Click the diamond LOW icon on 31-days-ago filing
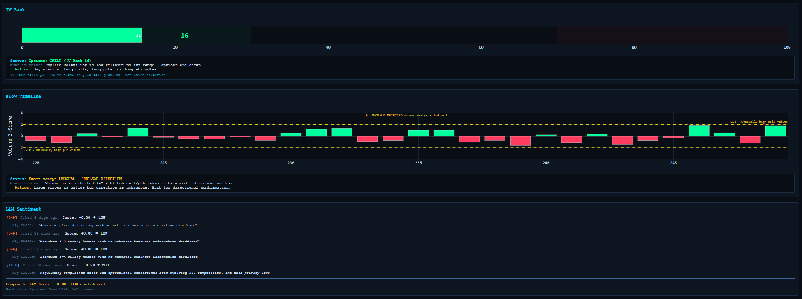 (97, 233)
